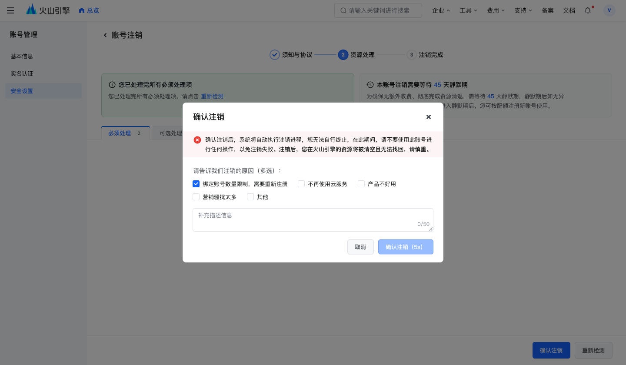This screenshot has height=365, width=626.
Task: Expand the 工具 dropdown menu
Action: (x=469, y=10)
